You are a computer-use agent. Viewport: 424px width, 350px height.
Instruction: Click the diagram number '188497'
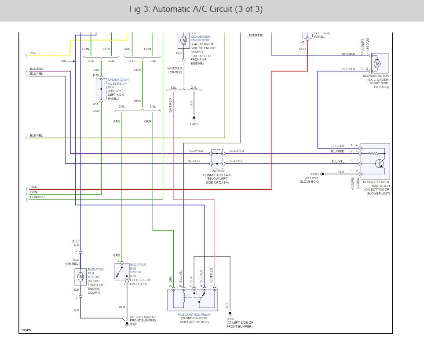pyautogui.click(x=26, y=330)
